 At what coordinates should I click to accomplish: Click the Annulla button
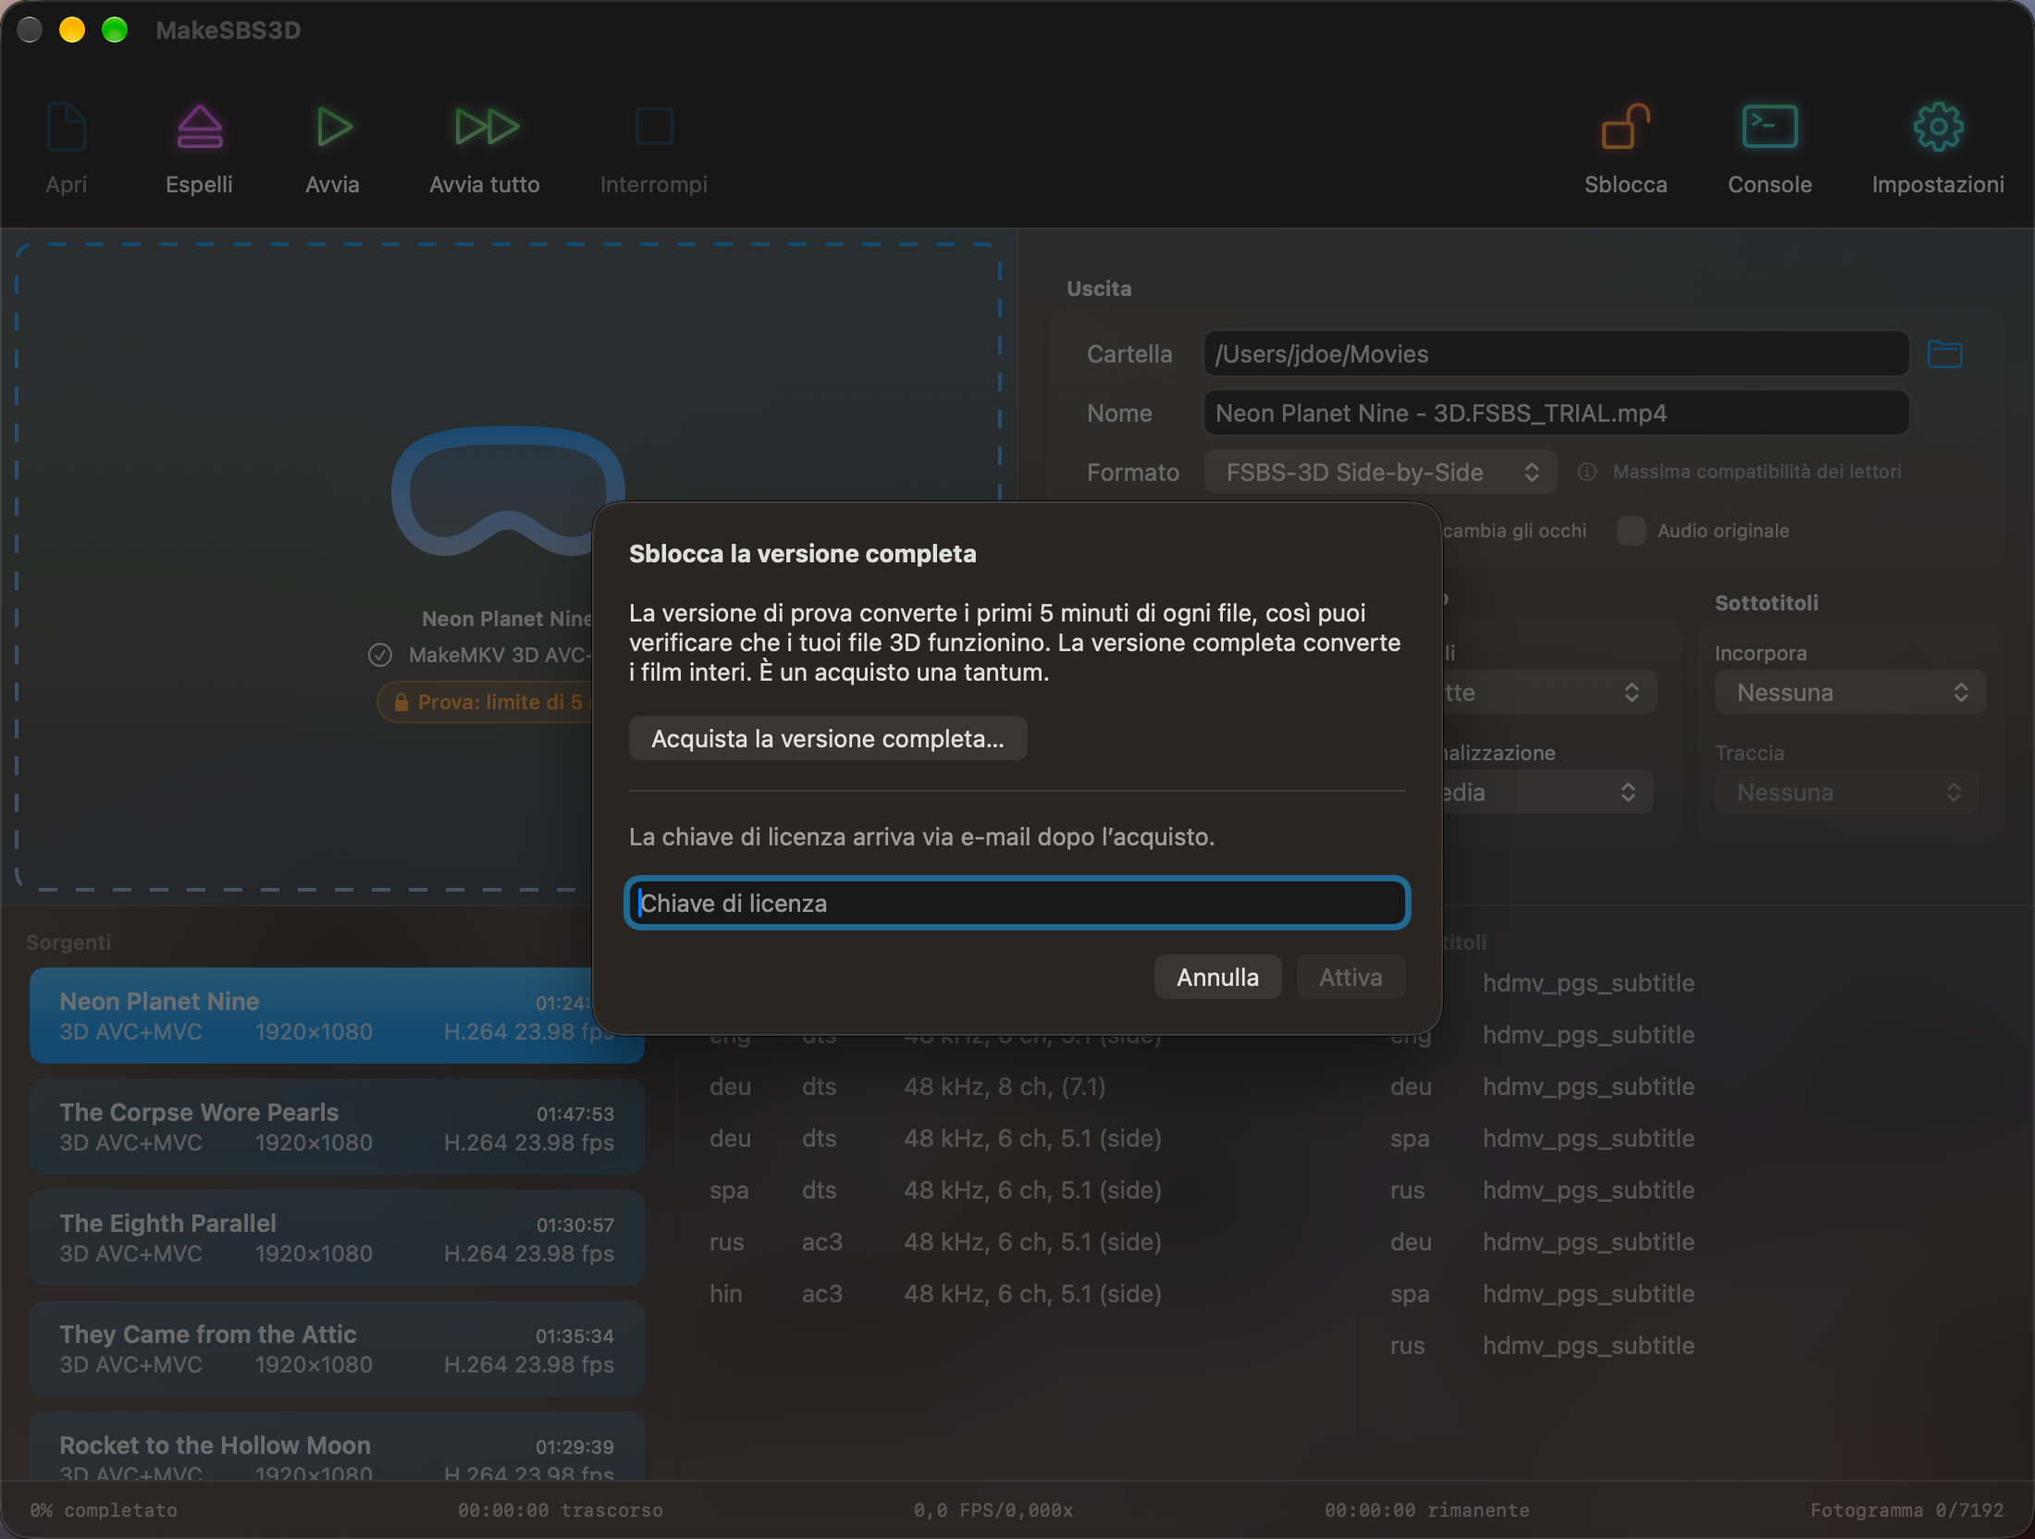click(1217, 978)
